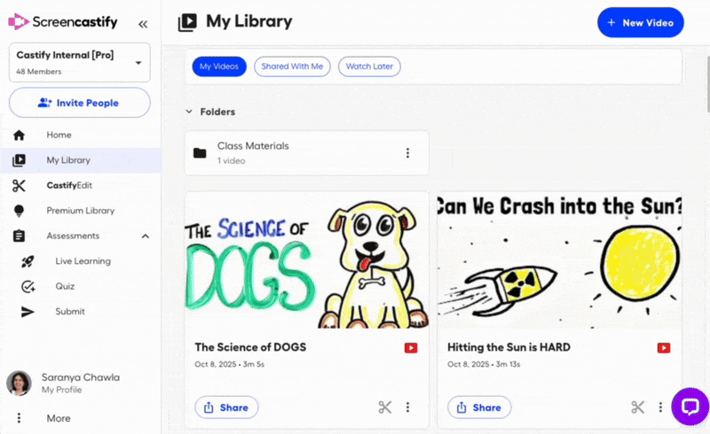Switch to Watch Later tab
Screen dimensions: 710x434
[369, 66]
